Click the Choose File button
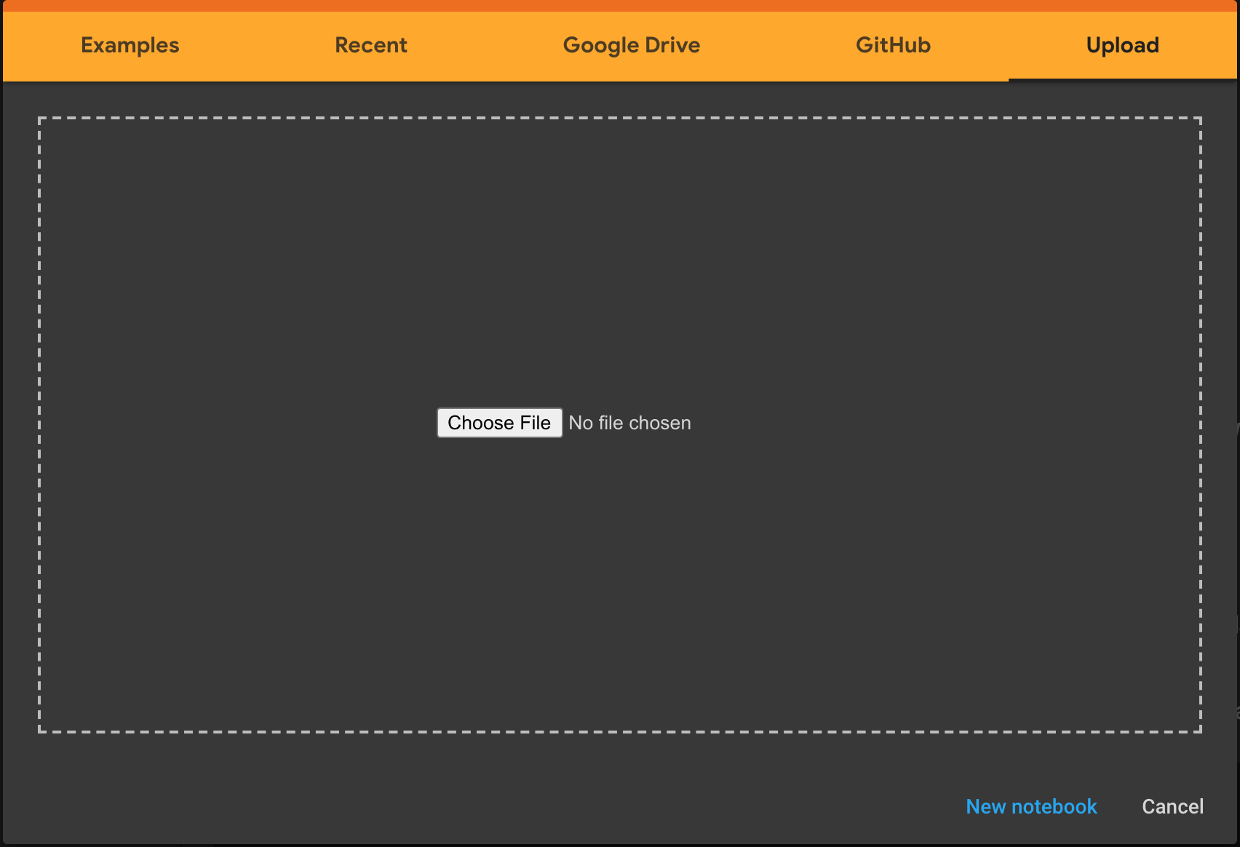This screenshot has height=847, width=1240. tap(499, 423)
